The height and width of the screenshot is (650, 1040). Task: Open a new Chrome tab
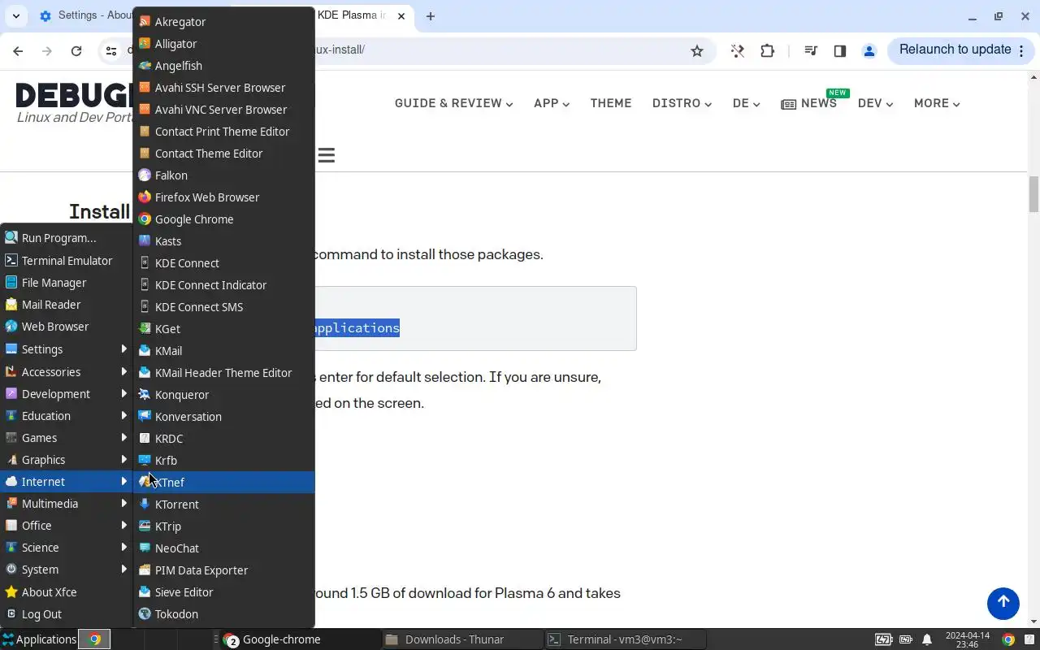tap(431, 16)
